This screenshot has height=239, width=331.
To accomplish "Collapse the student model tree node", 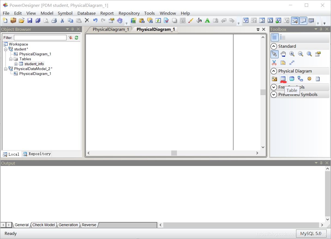I will pos(6,49).
